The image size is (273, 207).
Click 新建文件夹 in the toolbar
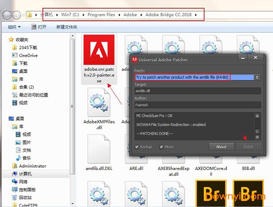pos(67,27)
